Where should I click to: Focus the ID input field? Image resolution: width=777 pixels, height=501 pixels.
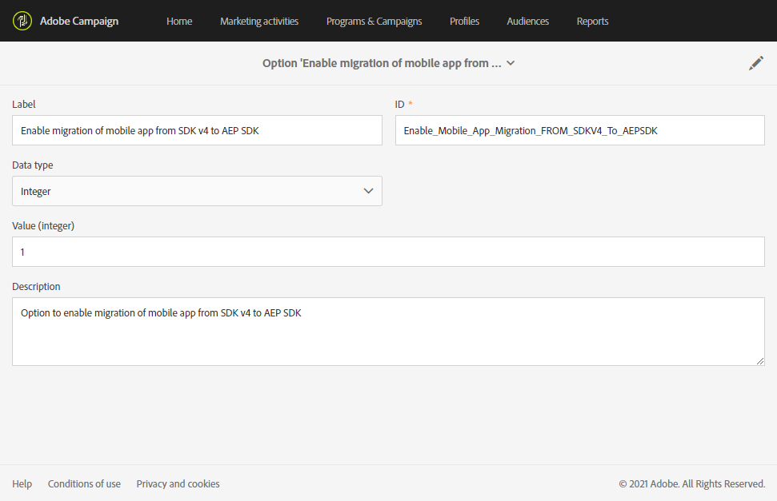coord(580,130)
